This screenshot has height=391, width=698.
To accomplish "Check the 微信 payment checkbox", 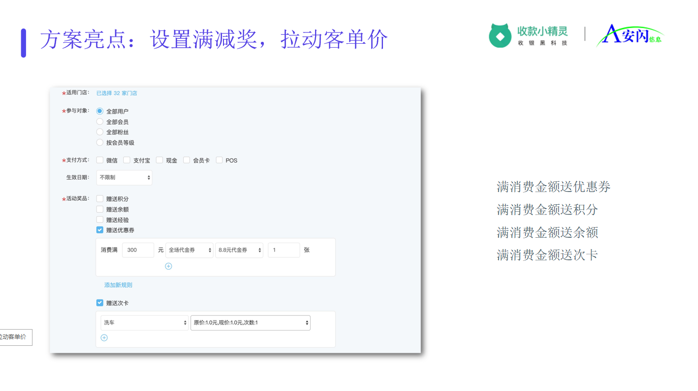I will click(x=100, y=160).
